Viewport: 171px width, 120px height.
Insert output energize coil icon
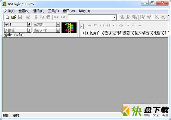[115, 25]
